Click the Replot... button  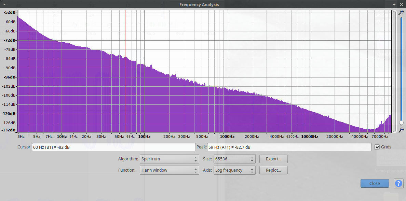tap(273, 170)
